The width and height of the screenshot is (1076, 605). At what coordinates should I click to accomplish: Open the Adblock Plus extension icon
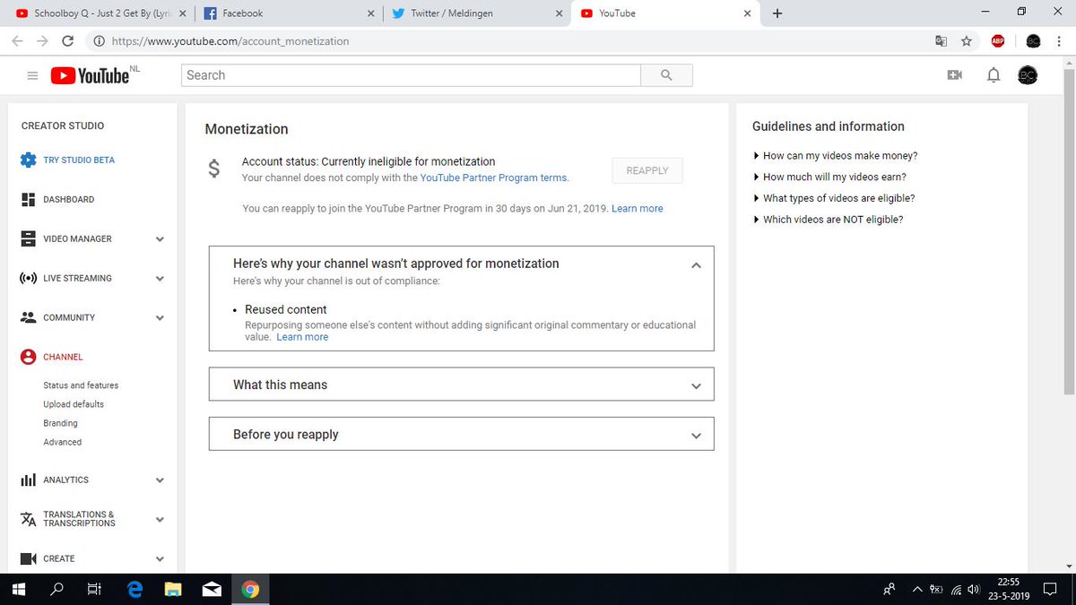pyautogui.click(x=998, y=41)
